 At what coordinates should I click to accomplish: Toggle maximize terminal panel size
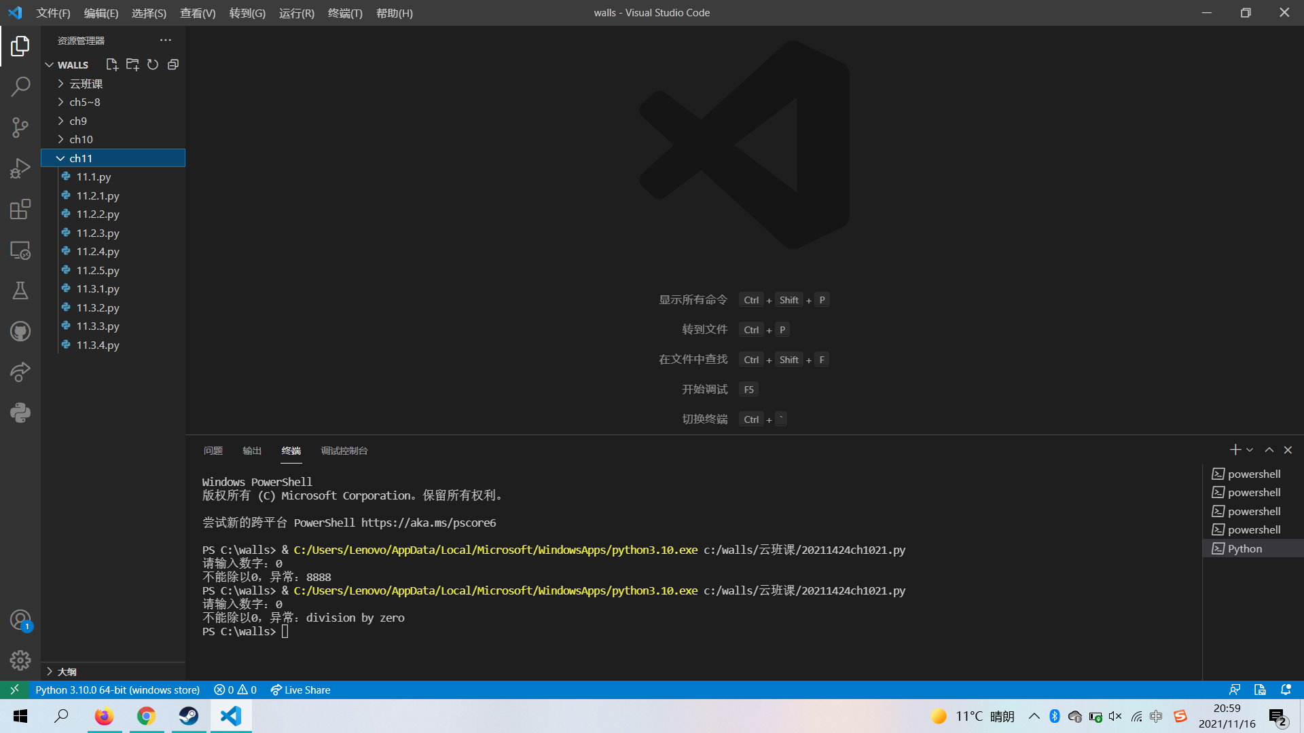pos(1269,450)
